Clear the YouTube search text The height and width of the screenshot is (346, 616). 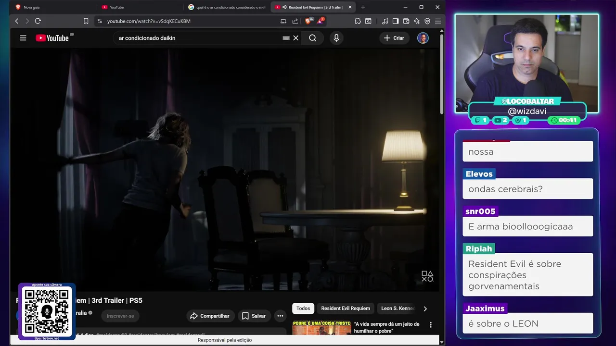pos(296,38)
